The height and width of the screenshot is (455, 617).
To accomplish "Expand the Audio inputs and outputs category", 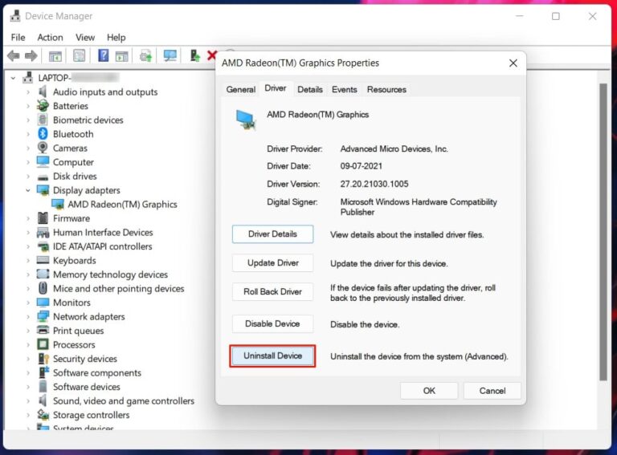I will [28, 92].
